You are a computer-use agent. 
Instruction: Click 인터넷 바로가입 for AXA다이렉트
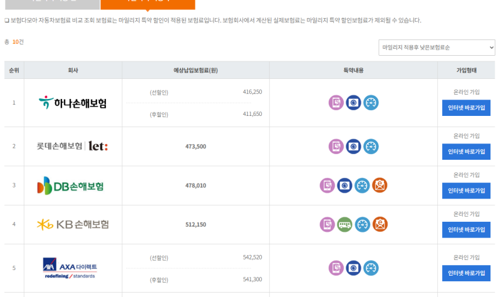pyautogui.click(x=466, y=273)
